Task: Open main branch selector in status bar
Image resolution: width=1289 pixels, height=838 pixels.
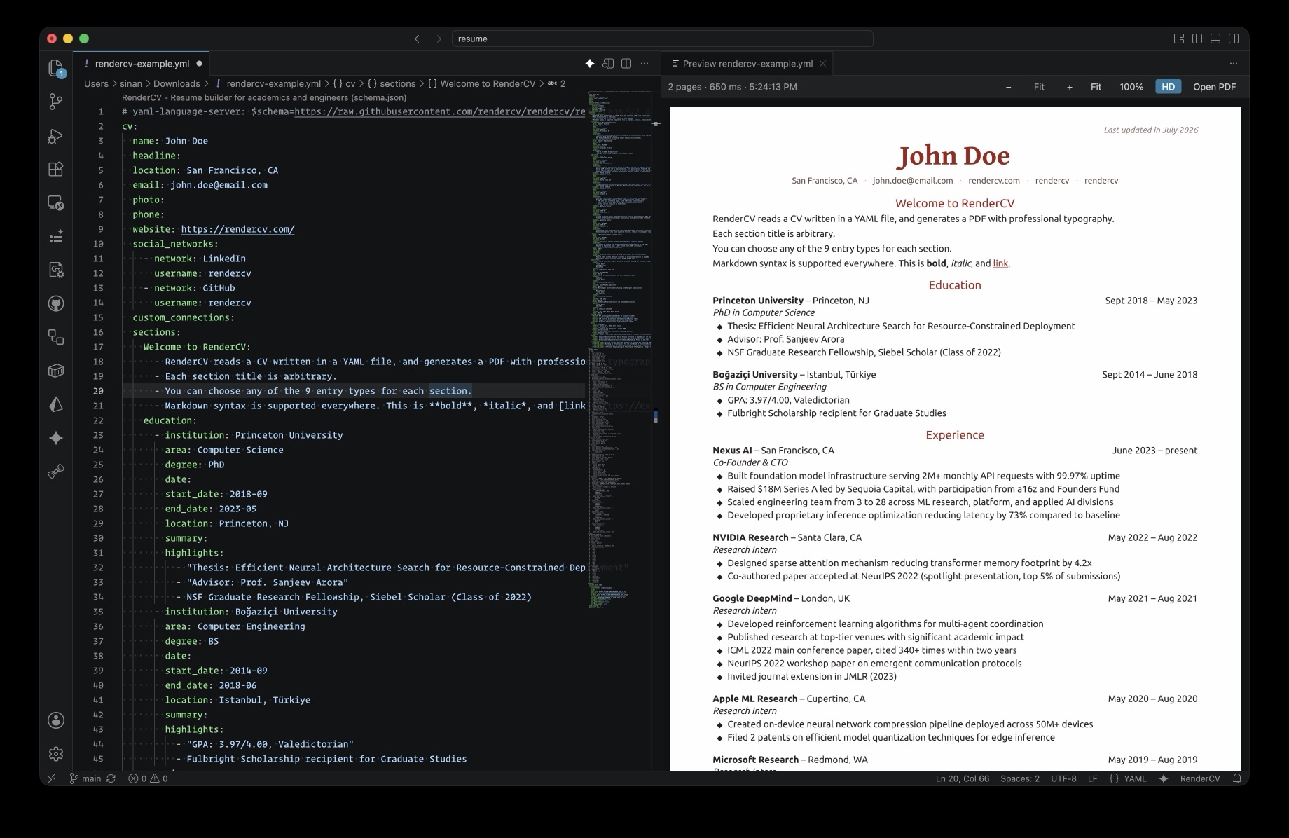Action: tap(85, 778)
